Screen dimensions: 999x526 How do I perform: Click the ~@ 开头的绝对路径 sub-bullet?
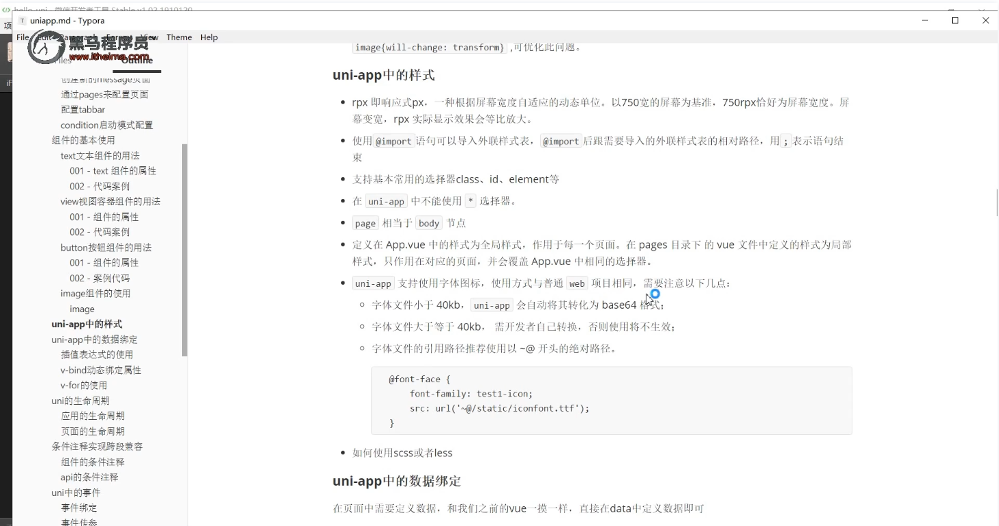pos(494,349)
